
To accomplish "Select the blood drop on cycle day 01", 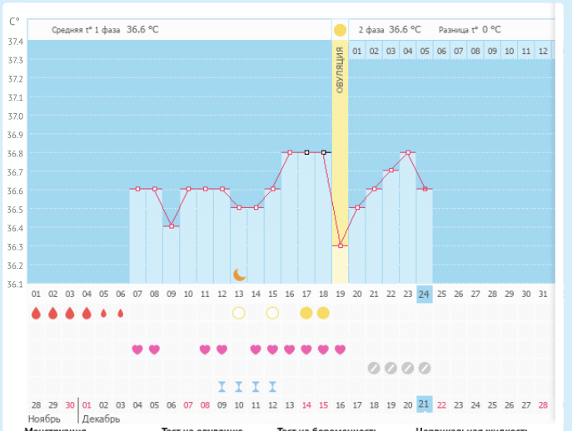I will (x=36, y=314).
